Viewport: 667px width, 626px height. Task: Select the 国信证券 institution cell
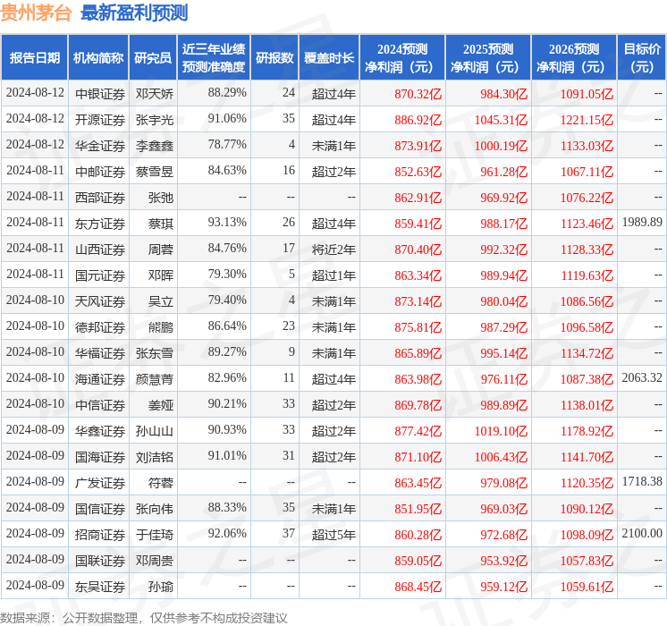(x=100, y=510)
